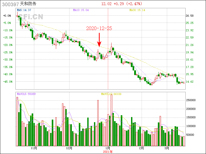
Task: Click the 2021年 year label
Action: click(108, 152)
